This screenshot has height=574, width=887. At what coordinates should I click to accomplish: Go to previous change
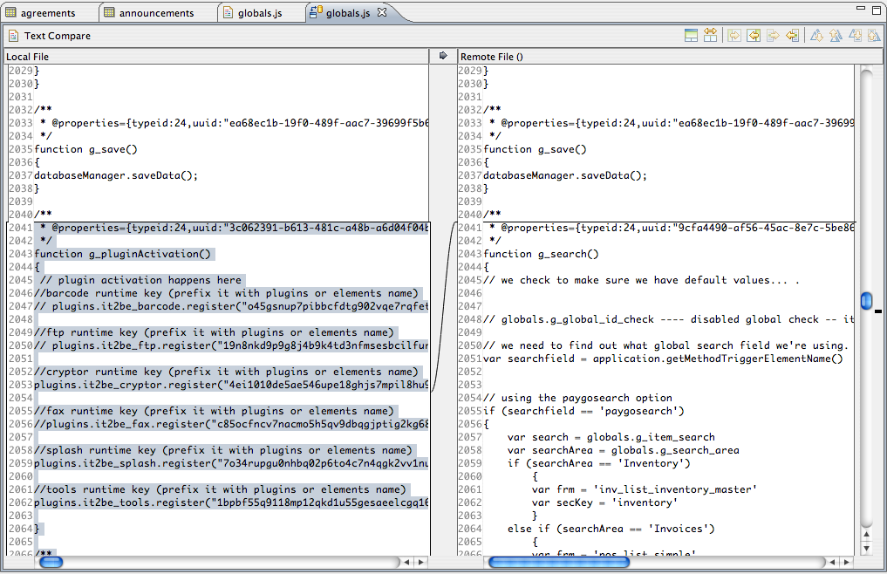point(874,35)
